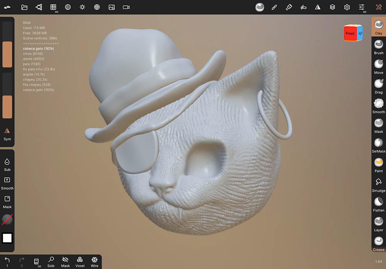Click the crossed-out alpha sphere

(7, 220)
